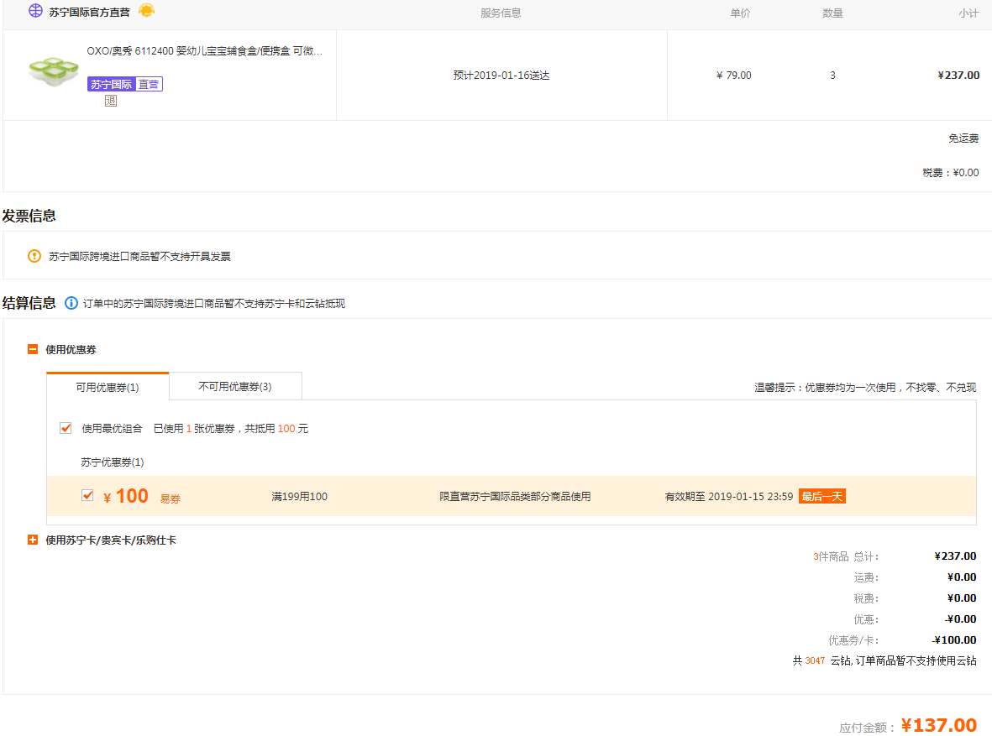
Task: Click the ¥137.00 payable amount
Action: pos(941,725)
